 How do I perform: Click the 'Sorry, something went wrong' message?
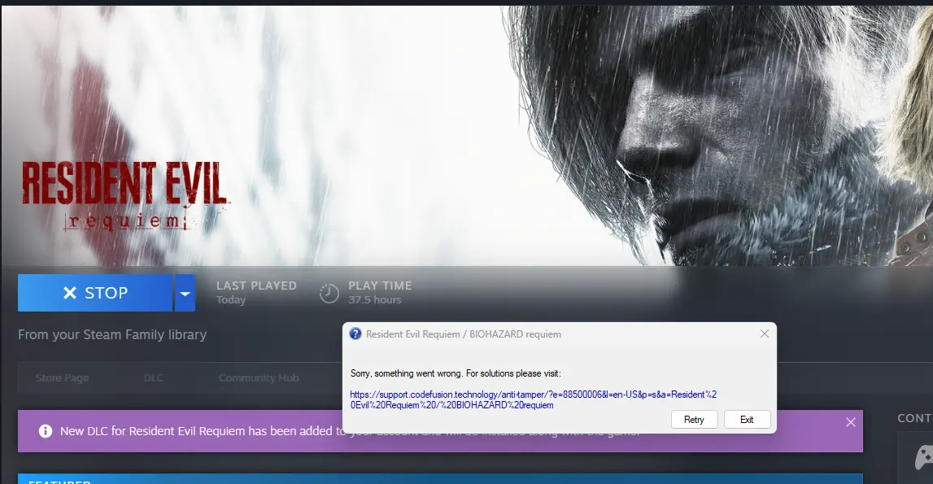coord(456,373)
